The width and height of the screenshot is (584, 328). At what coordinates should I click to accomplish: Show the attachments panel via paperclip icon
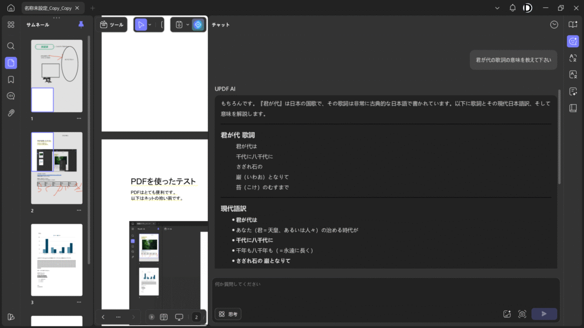click(x=11, y=113)
